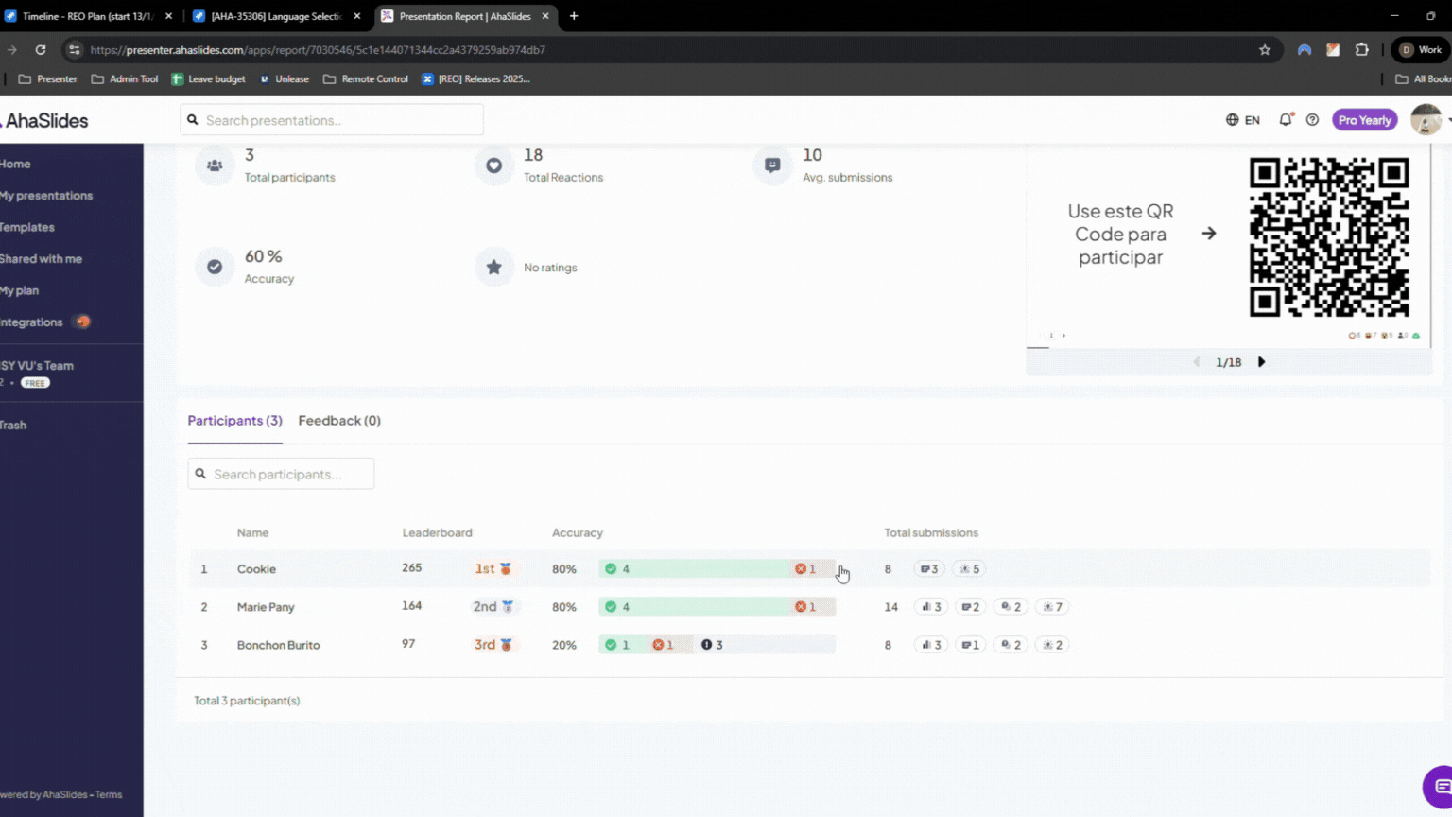Open the user avatar menu
The image size is (1452, 817).
point(1426,120)
